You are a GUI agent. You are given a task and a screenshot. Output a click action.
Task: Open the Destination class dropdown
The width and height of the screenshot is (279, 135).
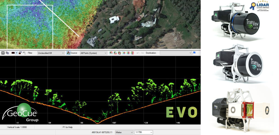(176, 53)
